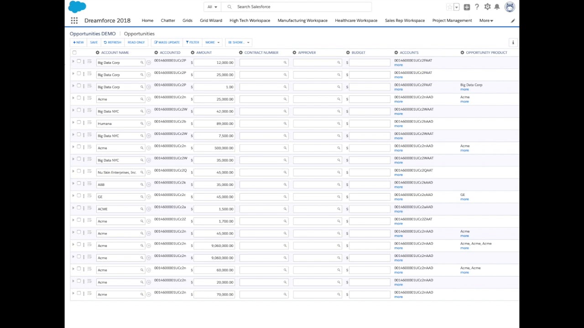Click the lines icon on the Humana row
Screen dimensions: 584x328
(89, 123)
